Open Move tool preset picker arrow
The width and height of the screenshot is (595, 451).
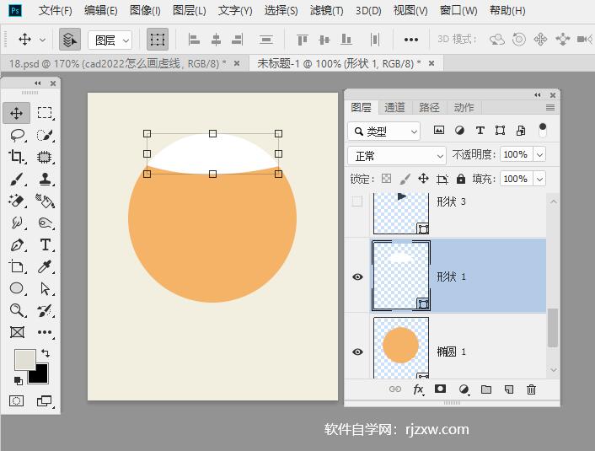(x=42, y=40)
